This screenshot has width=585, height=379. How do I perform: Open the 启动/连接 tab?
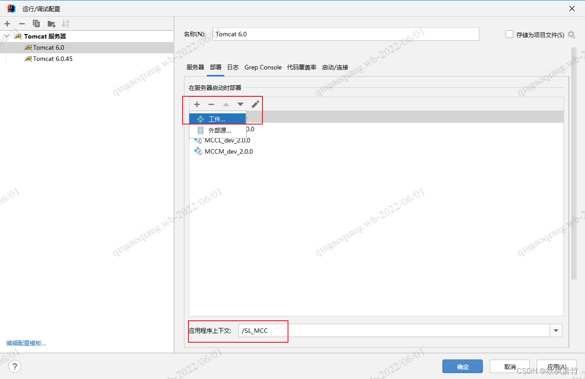click(335, 67)
